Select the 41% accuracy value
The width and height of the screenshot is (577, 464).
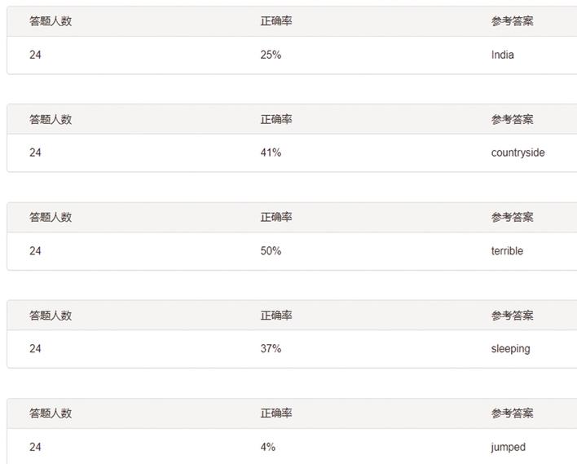[x=271, y=152]
